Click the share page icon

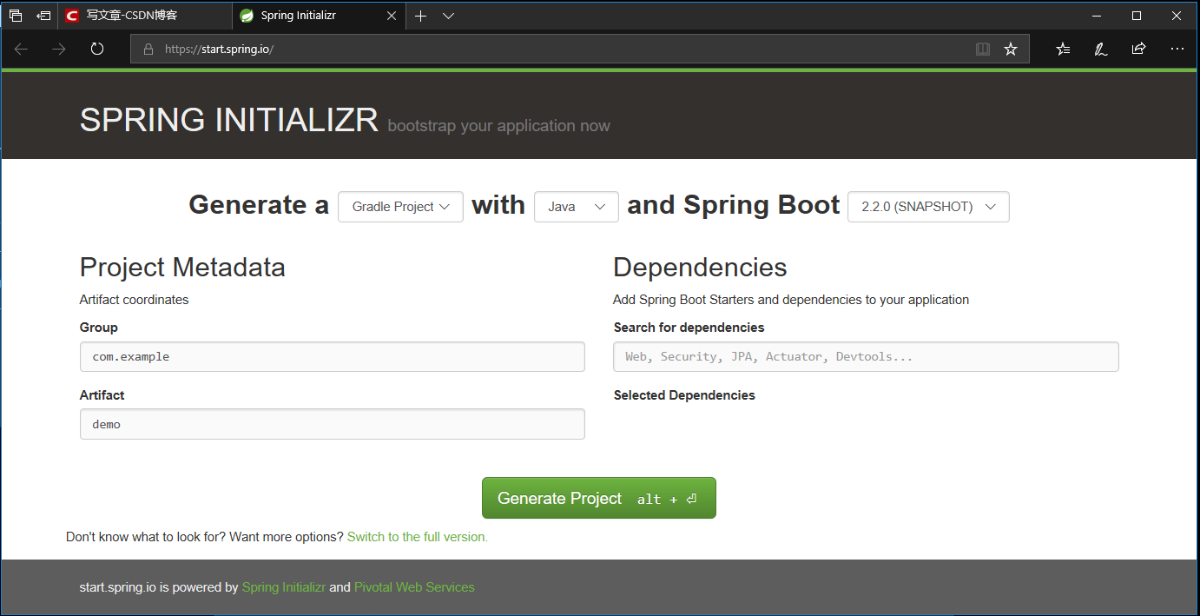point(1138,50)
